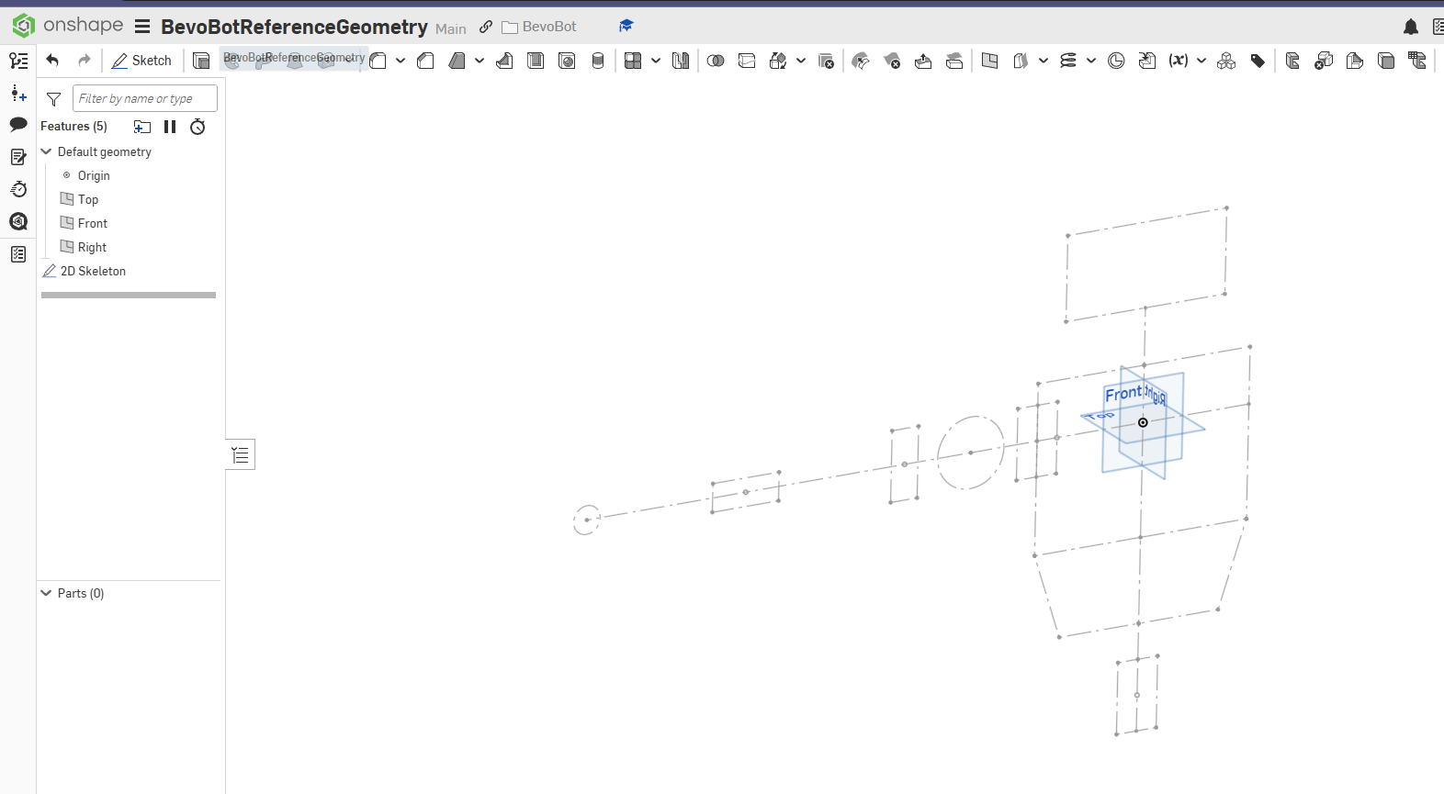Select the 2D Skeleton sketch feature
Image resolution: width=1444 pixels, height=794 pixels.
point(93,271)
